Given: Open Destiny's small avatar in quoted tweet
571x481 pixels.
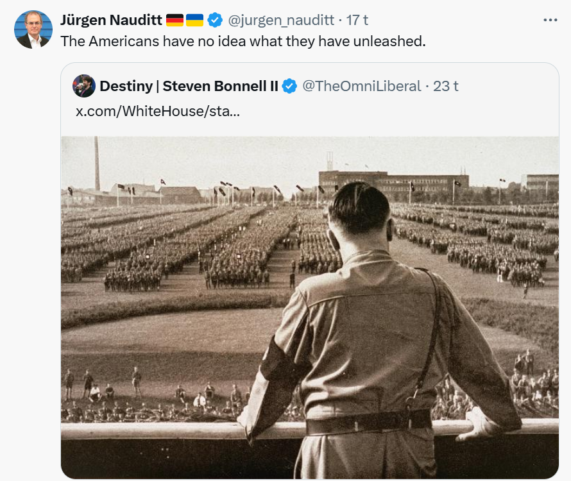Looking at the screenshot, I should click(84, 85).
